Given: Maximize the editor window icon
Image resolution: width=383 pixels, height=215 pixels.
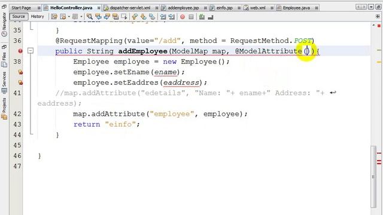Looking at the screenshot, I should pos(378,7).
